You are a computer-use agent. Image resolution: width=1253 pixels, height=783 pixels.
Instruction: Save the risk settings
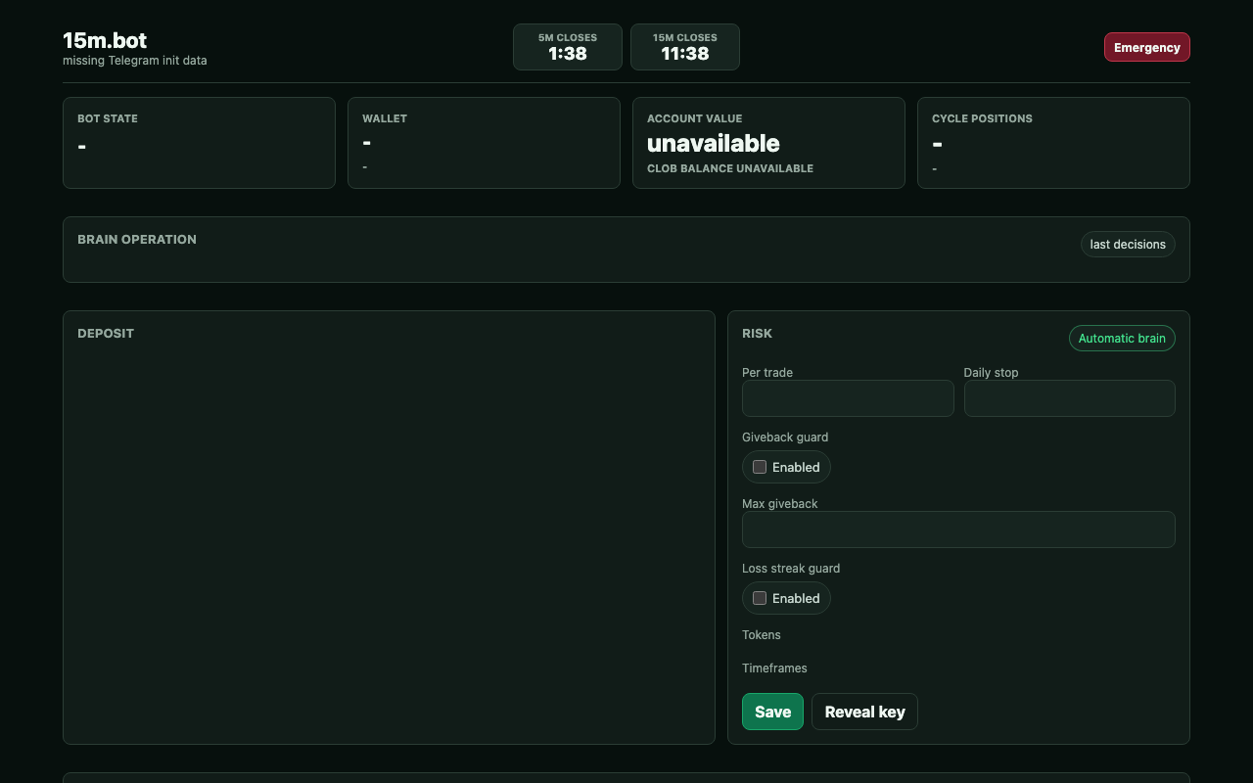pos(772,712)
